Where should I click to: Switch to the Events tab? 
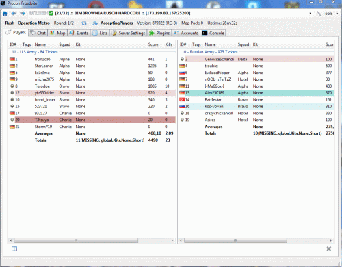(79, 33)
